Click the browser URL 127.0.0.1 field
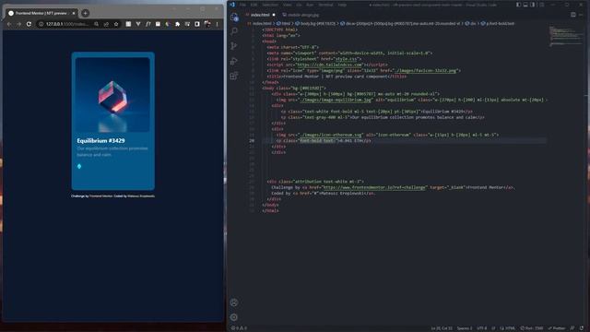 coord(67,24)
